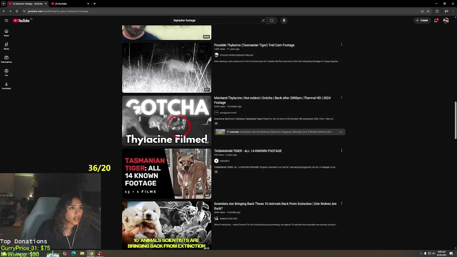Click the Create button
The height and width of the screenshot is (257, 457).
pos(422,20)
